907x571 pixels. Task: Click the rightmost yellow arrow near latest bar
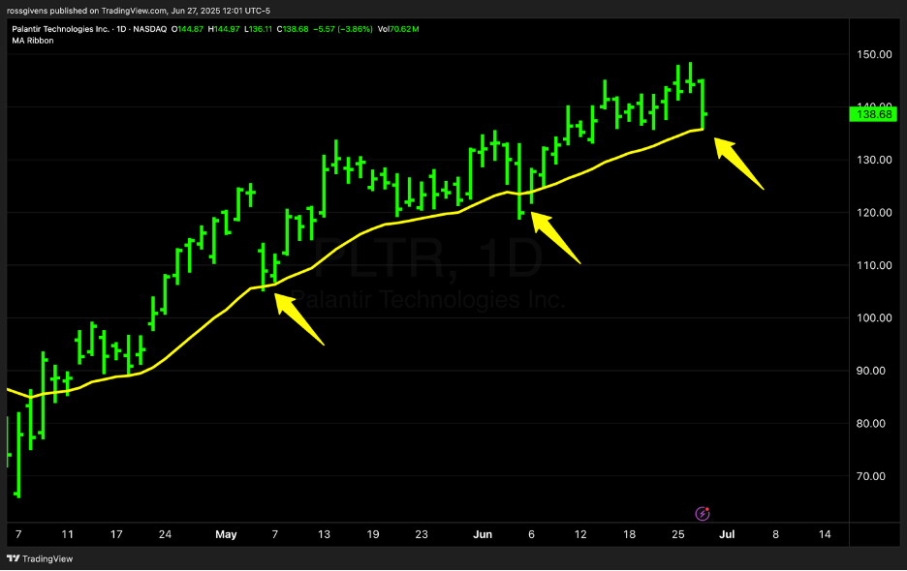(x=739, y=164)
